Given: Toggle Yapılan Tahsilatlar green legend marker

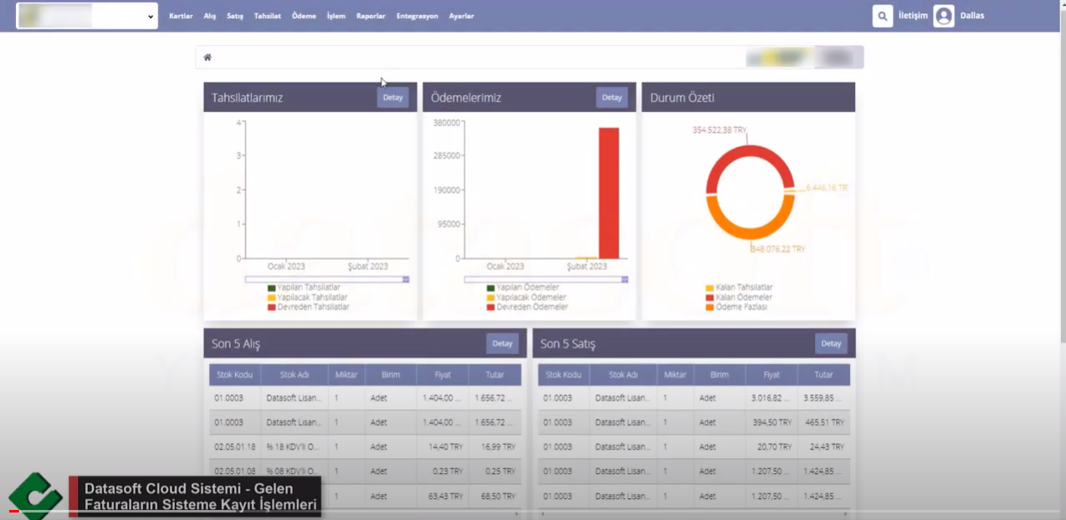Looking at the screenshot, I should 271,288.
